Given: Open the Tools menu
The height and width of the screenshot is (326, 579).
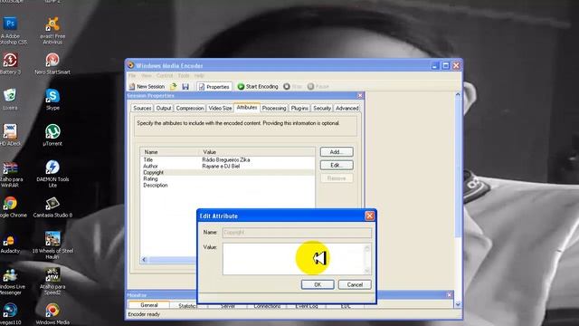Looking at the screenshot, I should pyautogui.click(x=184, y=75).
